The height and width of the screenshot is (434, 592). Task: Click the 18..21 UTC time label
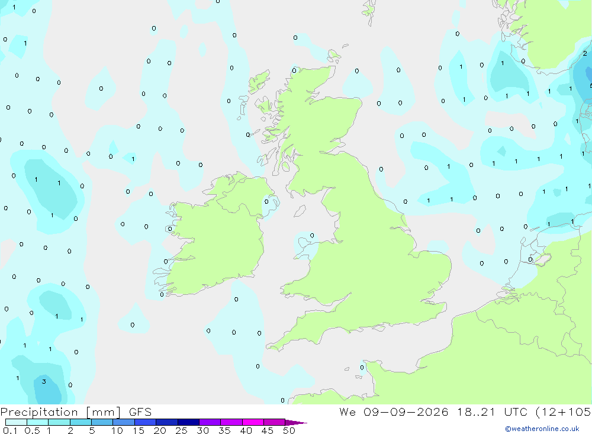click(x=492, y=412)
